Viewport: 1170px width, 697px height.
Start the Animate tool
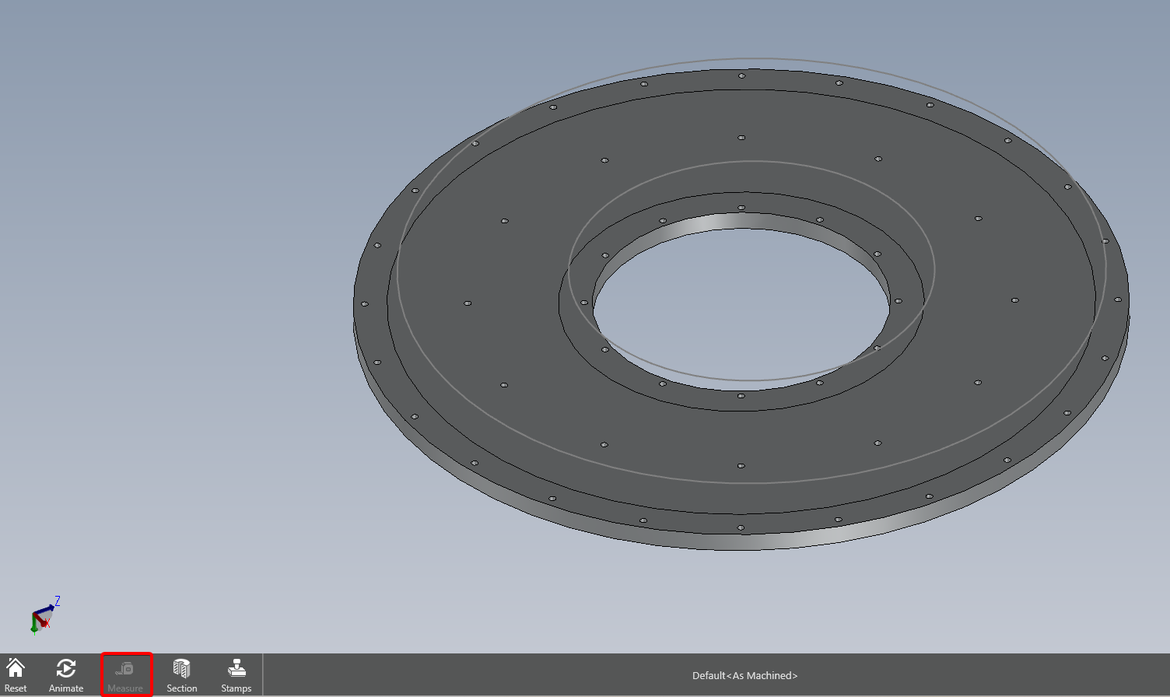(66, 674)
